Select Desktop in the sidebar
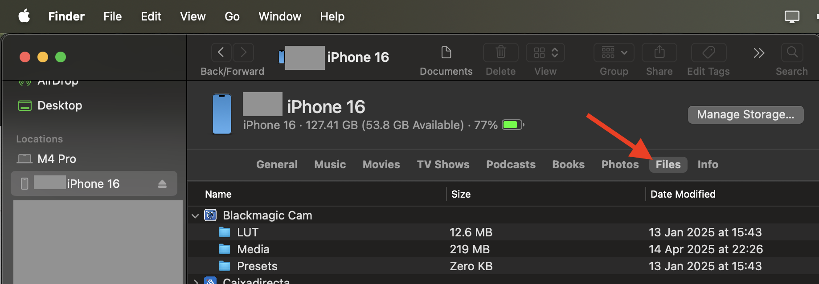The width and height of the screenshot is (819, 284). (x=60, y=105)
